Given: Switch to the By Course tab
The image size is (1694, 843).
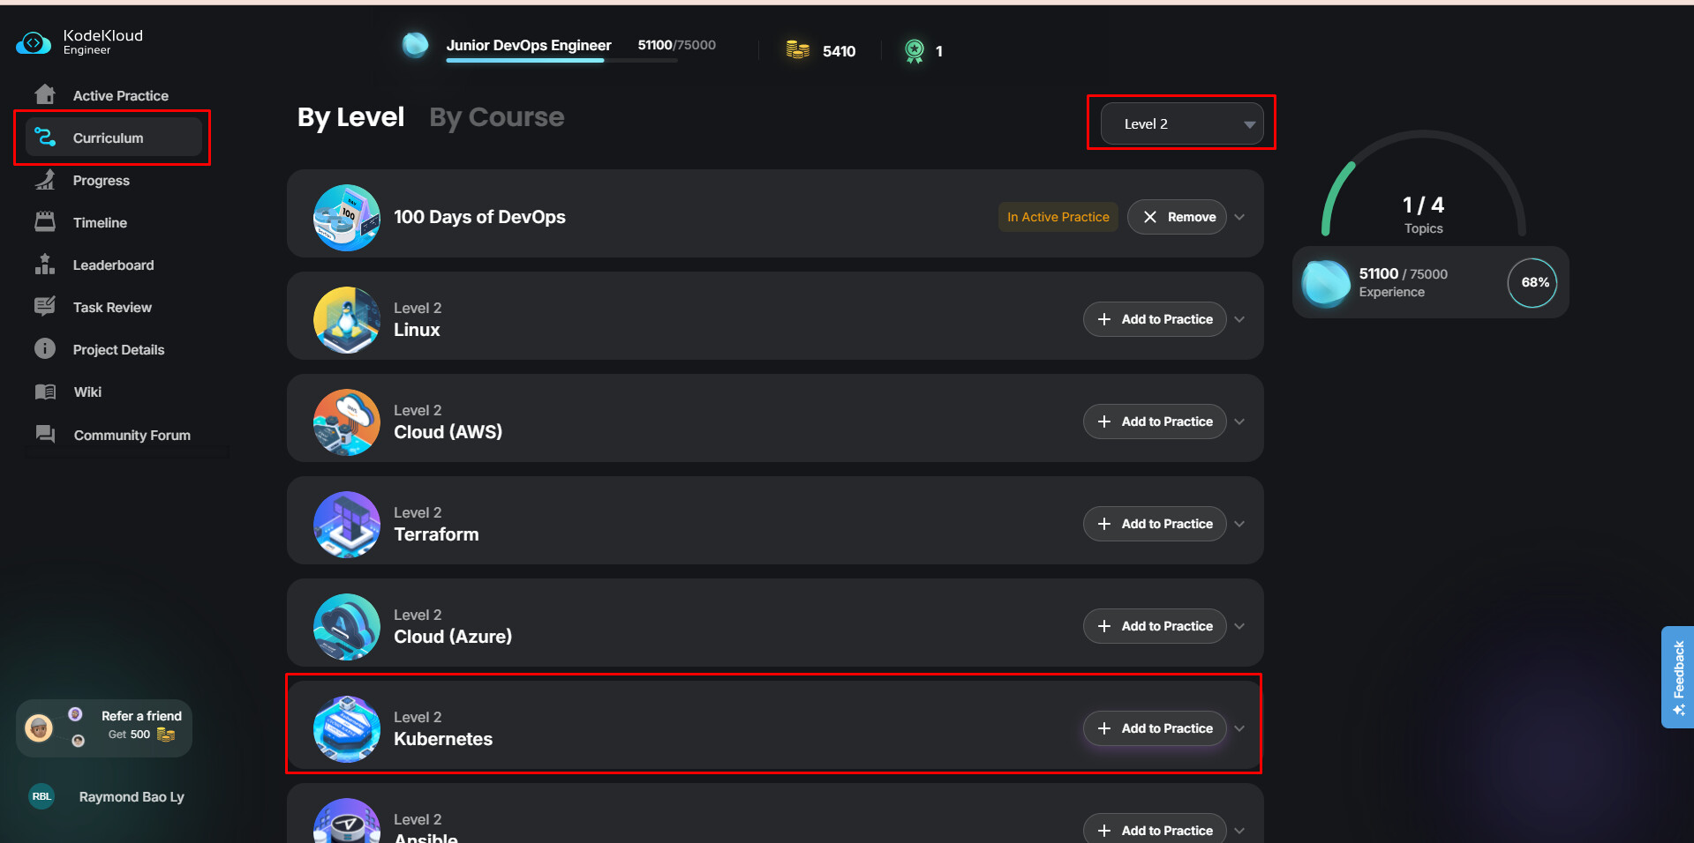Looking at the screenshot, I should point(496,117).
